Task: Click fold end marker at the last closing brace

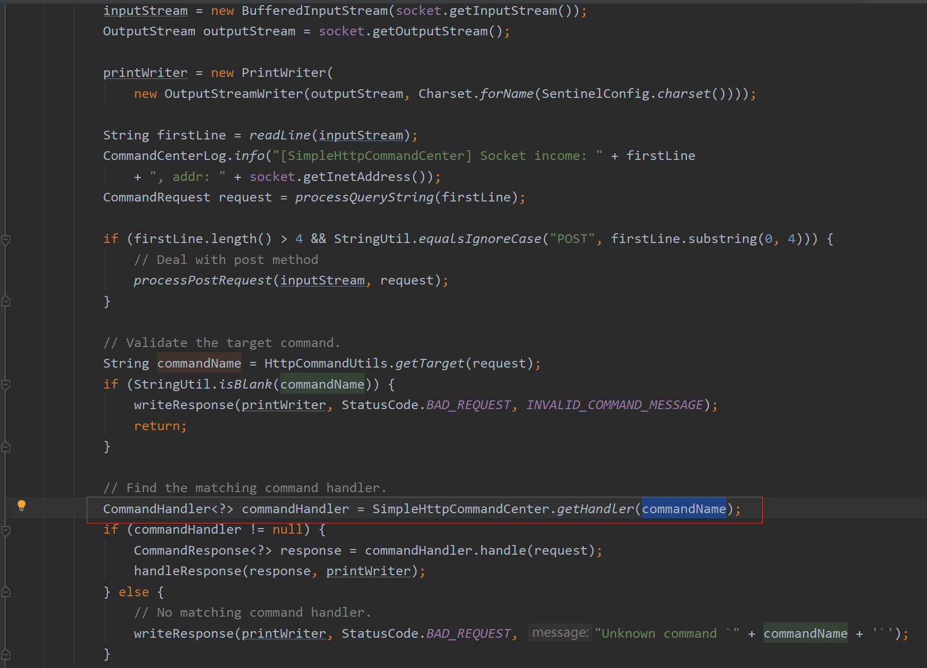Action: [6, 654]
